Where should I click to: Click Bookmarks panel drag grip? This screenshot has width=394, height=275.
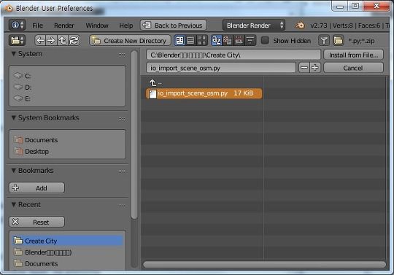(122, 171)
